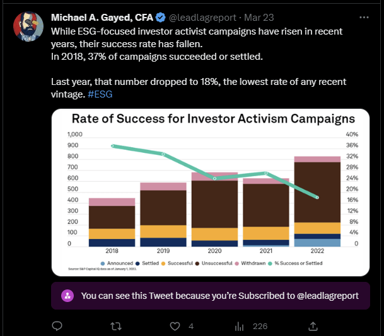The height and width of the screenshot is (336, 384).
Task: Click the 4 likes count
Action: click(x=191, y=326)
